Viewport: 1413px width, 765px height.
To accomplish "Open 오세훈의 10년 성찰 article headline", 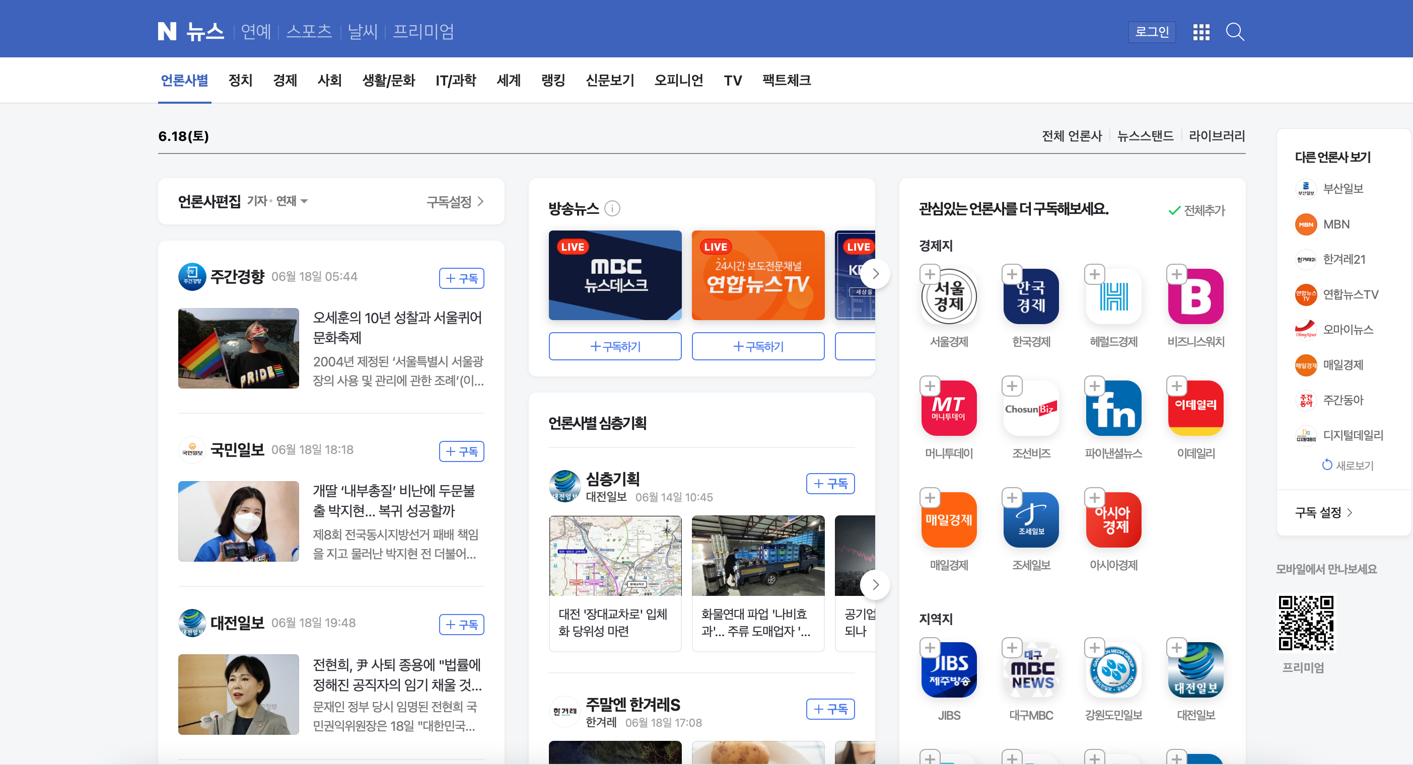I will tap(397, 327).
